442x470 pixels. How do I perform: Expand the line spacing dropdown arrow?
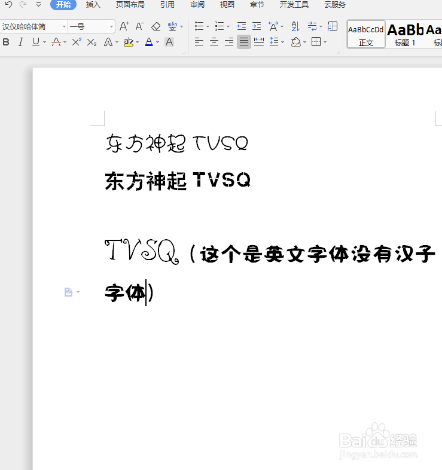(283, 42)
